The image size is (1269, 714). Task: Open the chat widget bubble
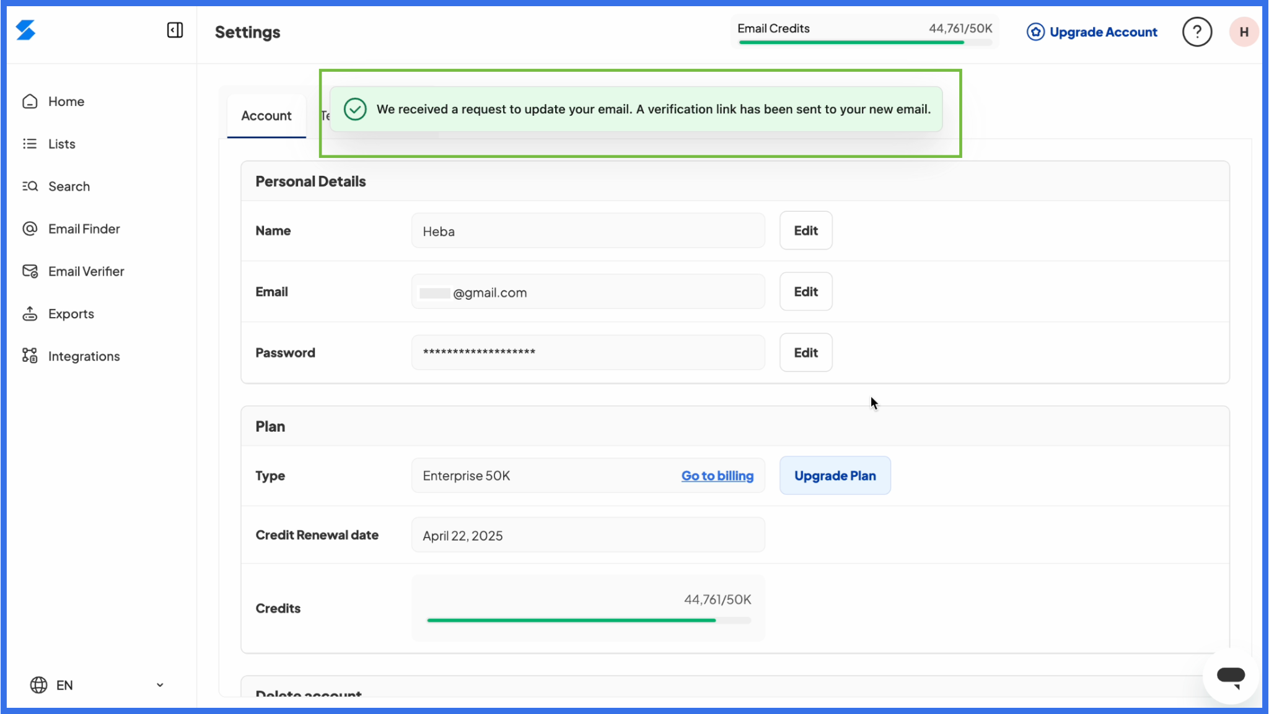tap(1231, 676)
